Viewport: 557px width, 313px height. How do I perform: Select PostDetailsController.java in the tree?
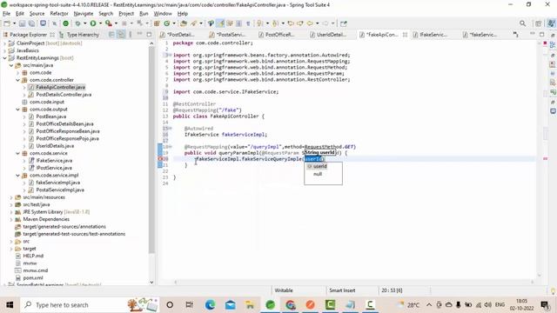click(x=64, y=95)
